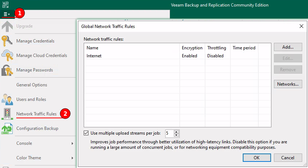This screenshot has width=308, height=168.
Task: Click the Network Traffic Rules traffic-light icon
Action: pyautogui.click(x=7, y=114)
